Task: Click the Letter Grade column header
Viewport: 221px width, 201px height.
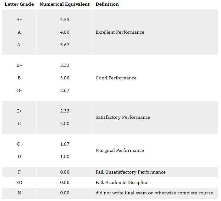Action: click(19, 4)
